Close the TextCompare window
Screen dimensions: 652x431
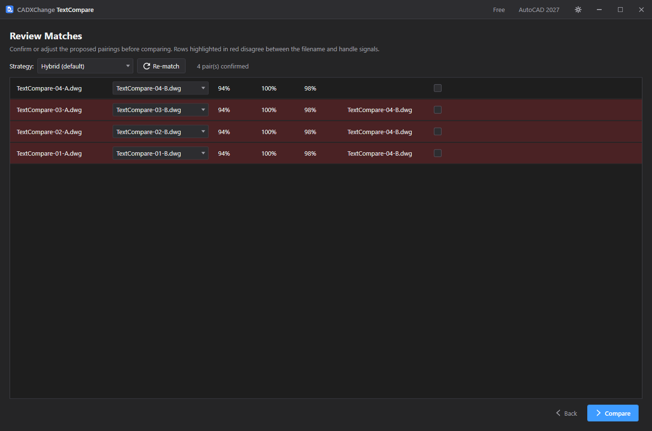[x=641, y=10]
